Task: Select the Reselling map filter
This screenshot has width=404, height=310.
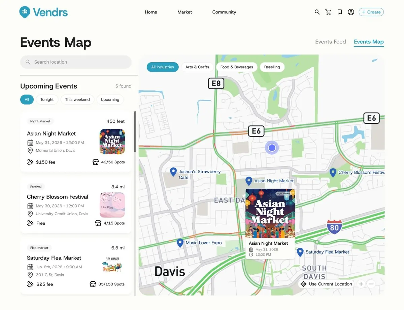Action: click(272, 67)
